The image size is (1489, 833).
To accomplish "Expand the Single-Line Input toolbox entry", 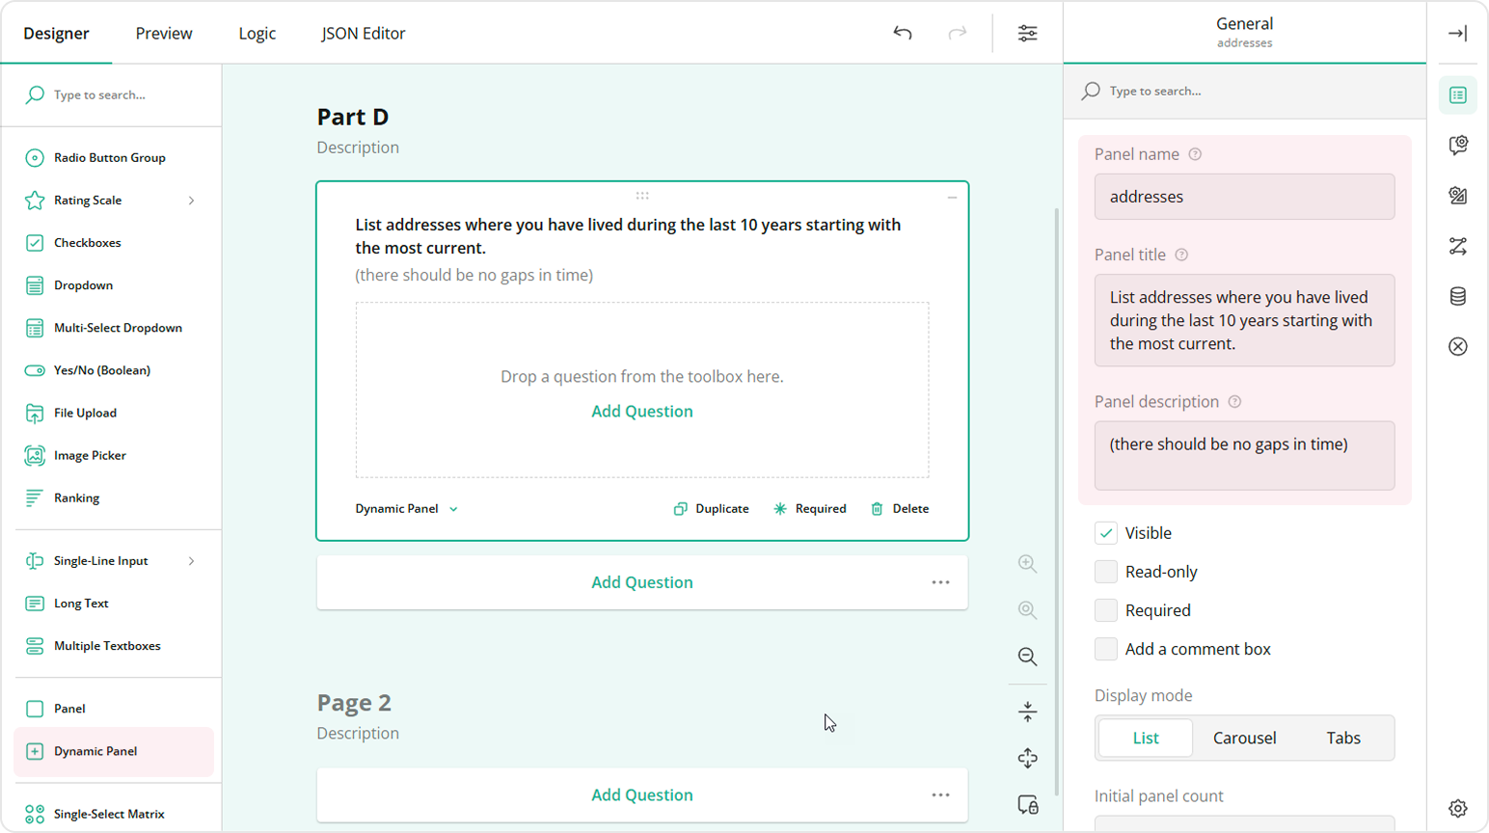I will (x=191, y=560).
